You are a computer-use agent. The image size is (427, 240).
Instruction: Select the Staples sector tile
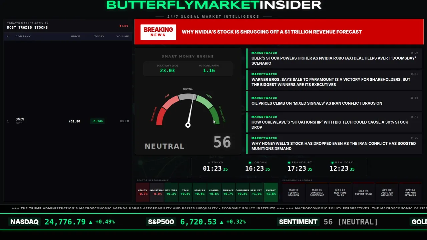coord(199,192)
